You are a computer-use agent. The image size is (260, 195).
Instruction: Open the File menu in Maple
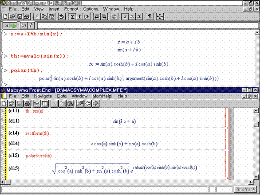pos(12,9)
